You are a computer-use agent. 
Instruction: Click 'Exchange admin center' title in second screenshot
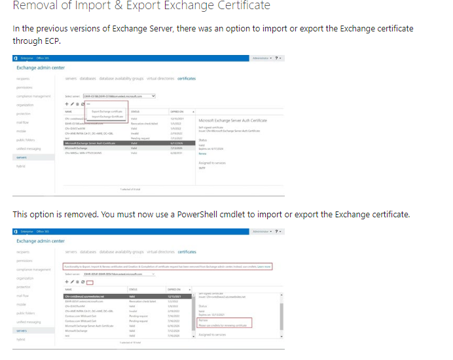coord(41,241)
